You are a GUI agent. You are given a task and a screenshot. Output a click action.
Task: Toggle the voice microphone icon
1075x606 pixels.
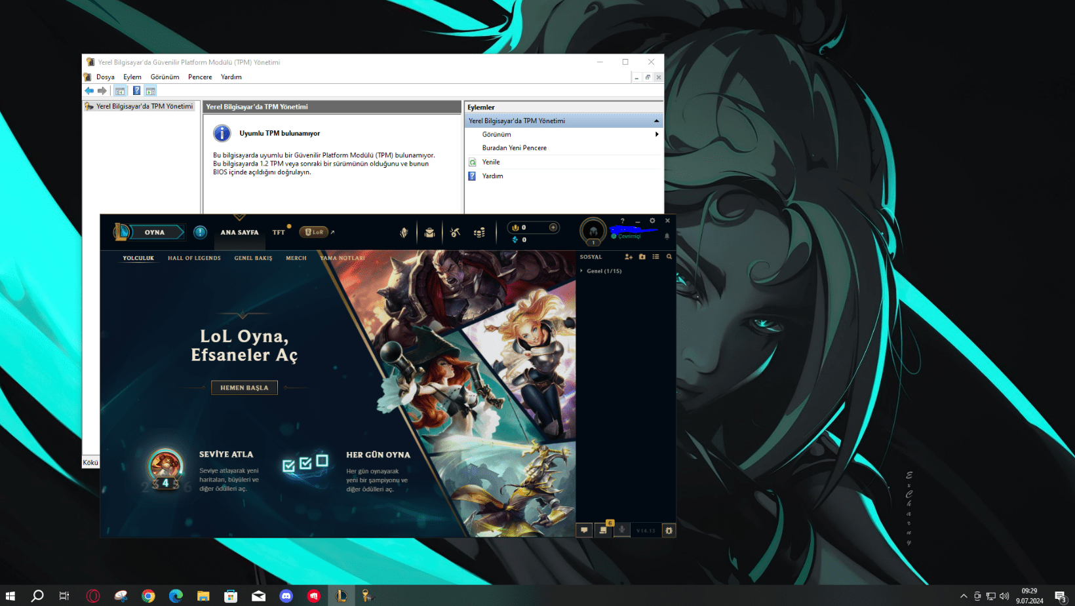pos(622,529)
